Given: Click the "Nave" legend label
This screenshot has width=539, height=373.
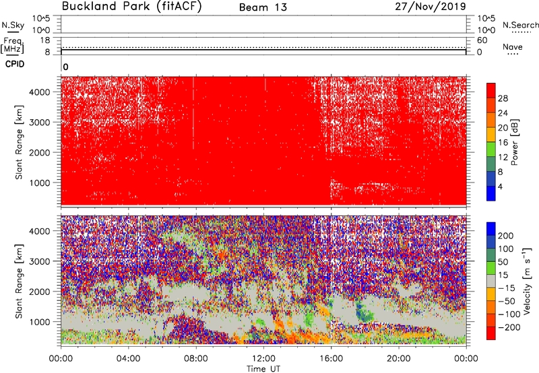Looking at the screenshot, I should (x=513, y=46).
